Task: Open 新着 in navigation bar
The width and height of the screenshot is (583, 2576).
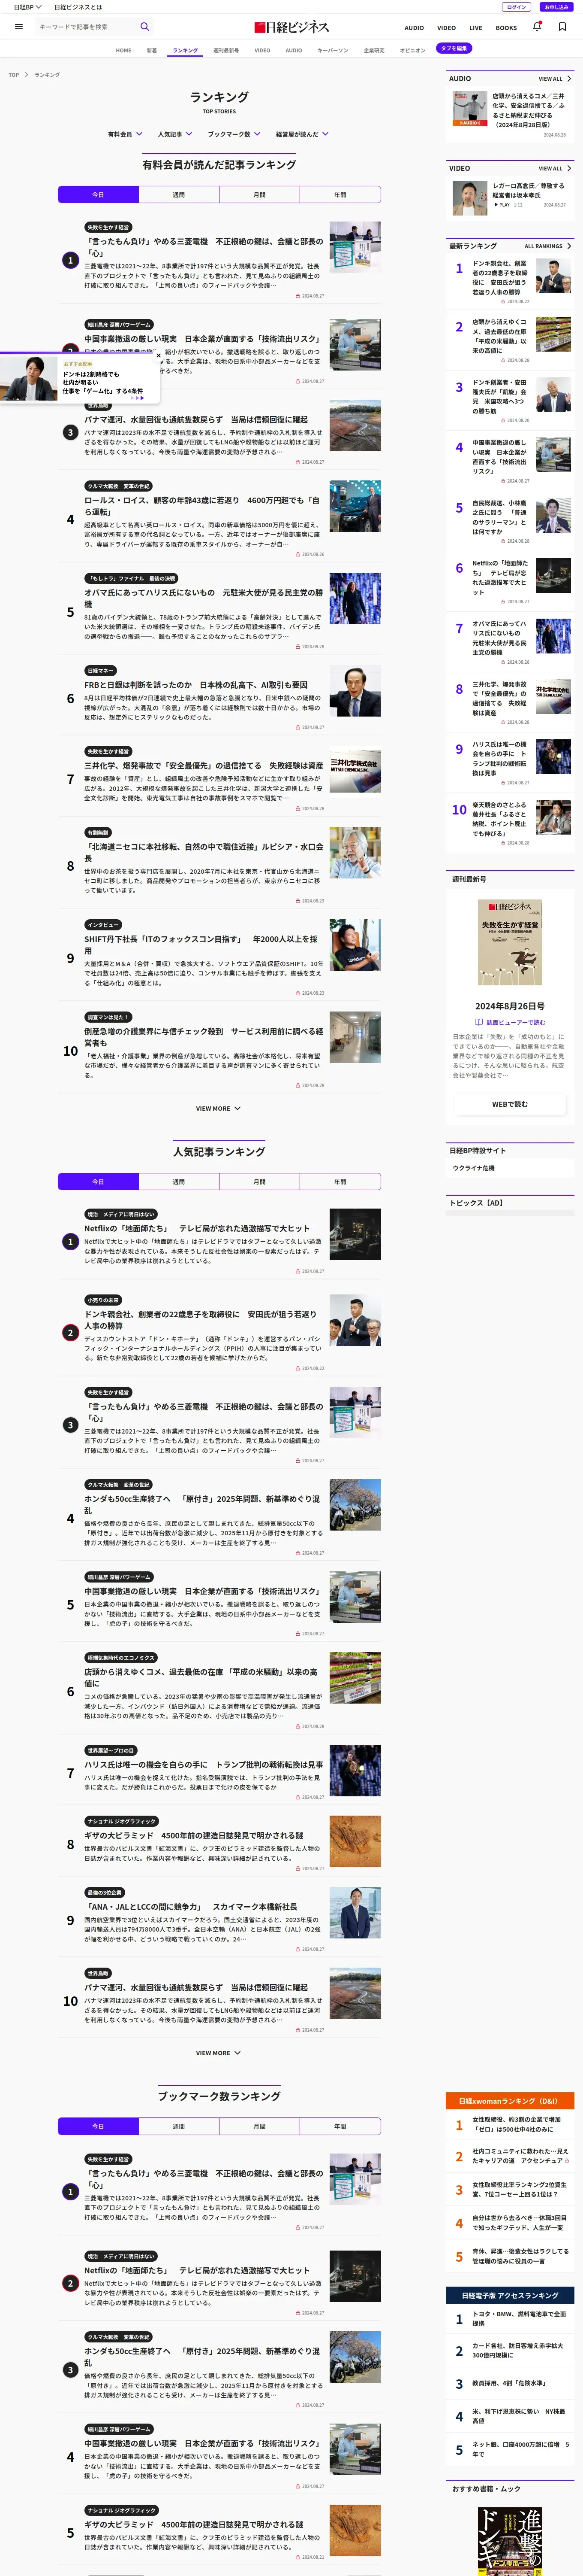Action: pyautogui.click(x=152, y=50)
